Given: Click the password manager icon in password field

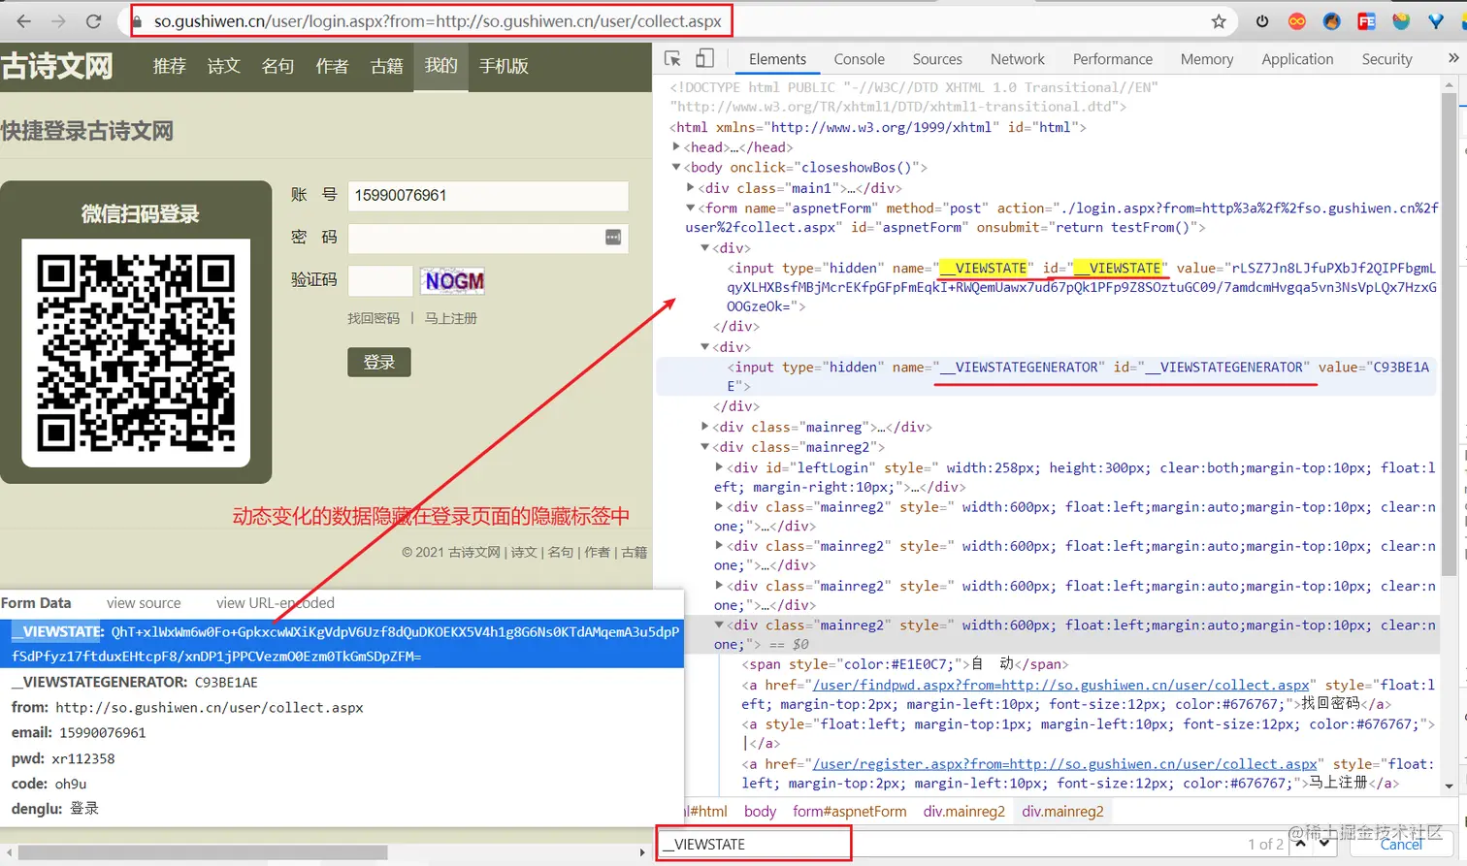Looking at the screenshot, I should pos(613,238).
